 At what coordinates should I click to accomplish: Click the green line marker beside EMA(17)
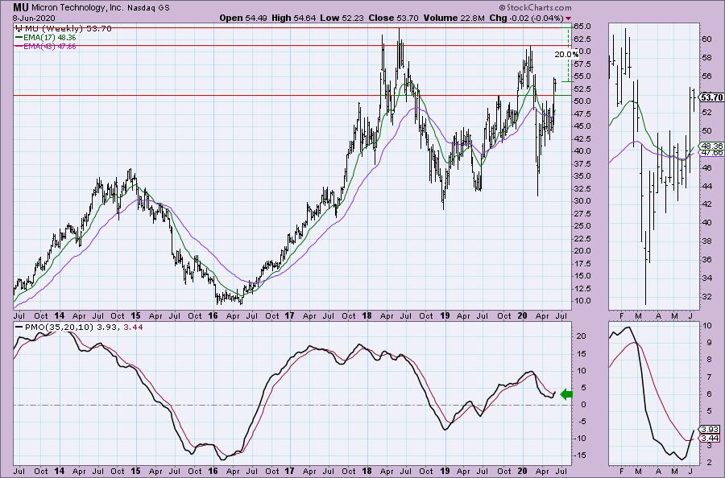19,37
